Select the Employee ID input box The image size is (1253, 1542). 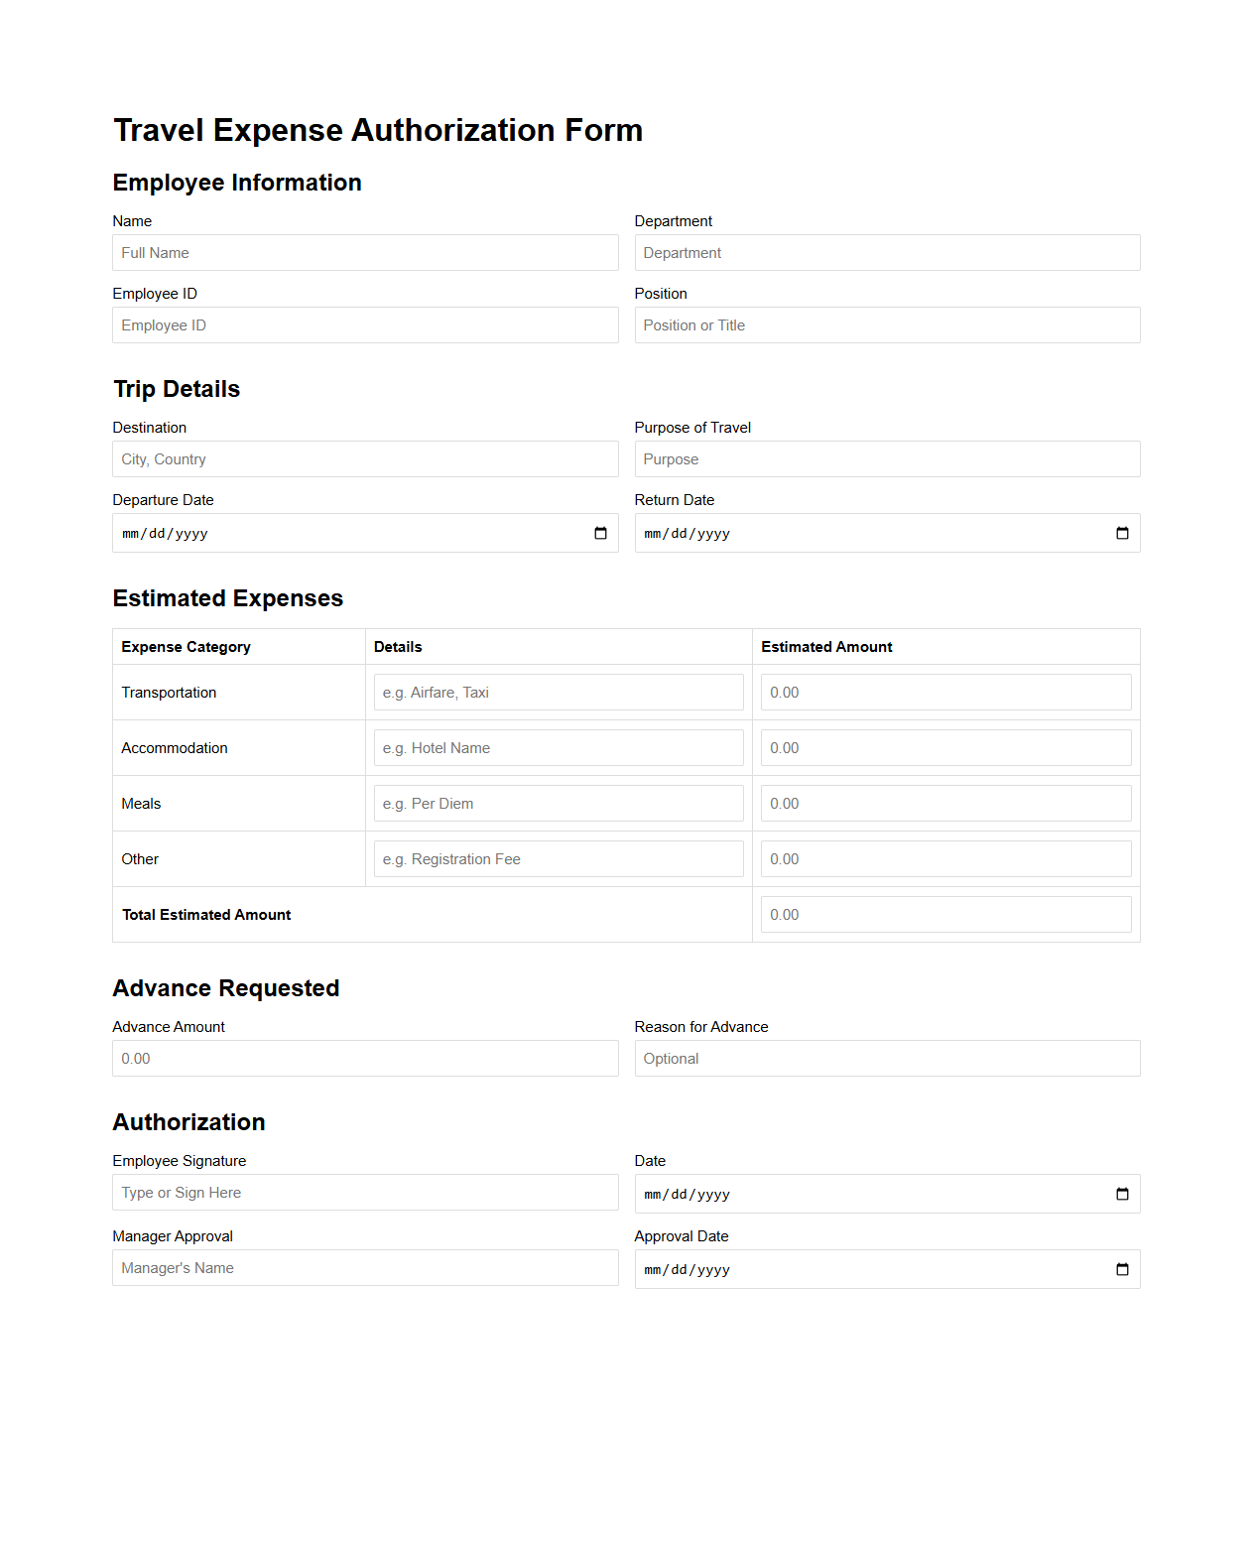click(365, 325)
